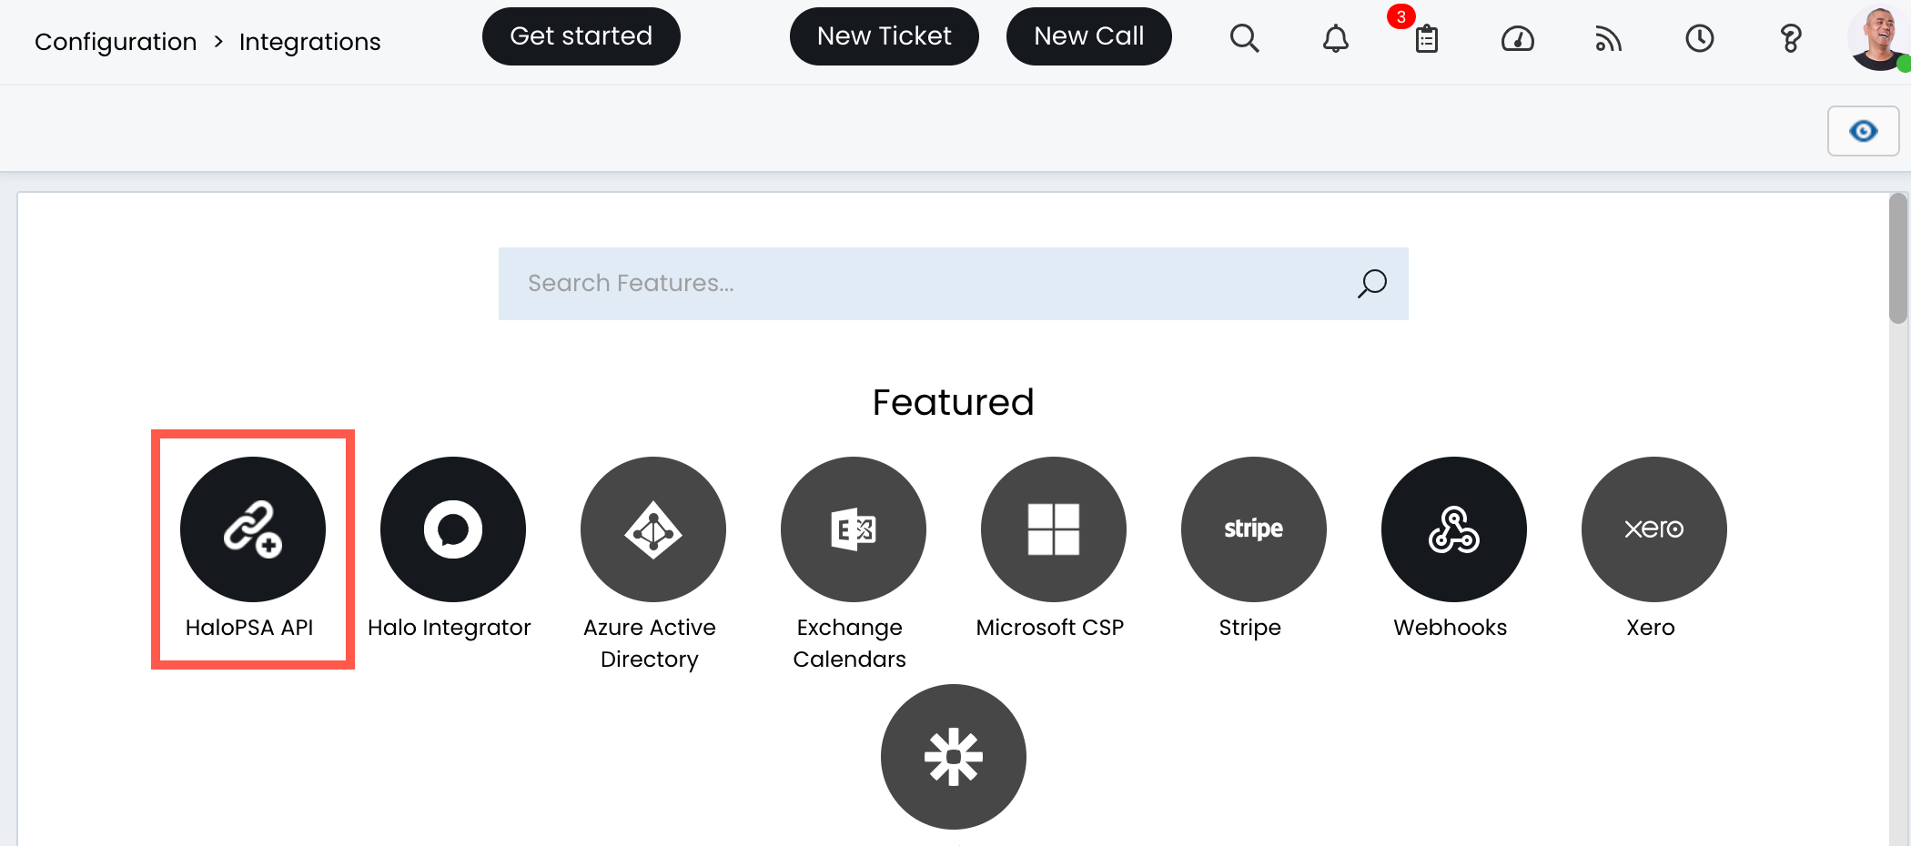Image resolution: width=1911 pixels, height=846 pixels.
Task: Toggle the eye visibility button
Action: coord(1863,131)
